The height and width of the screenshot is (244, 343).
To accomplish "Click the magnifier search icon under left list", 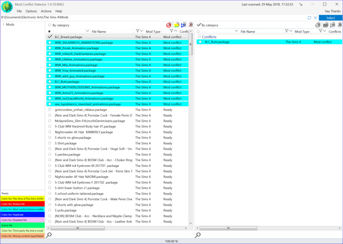I will pos(49,235).
